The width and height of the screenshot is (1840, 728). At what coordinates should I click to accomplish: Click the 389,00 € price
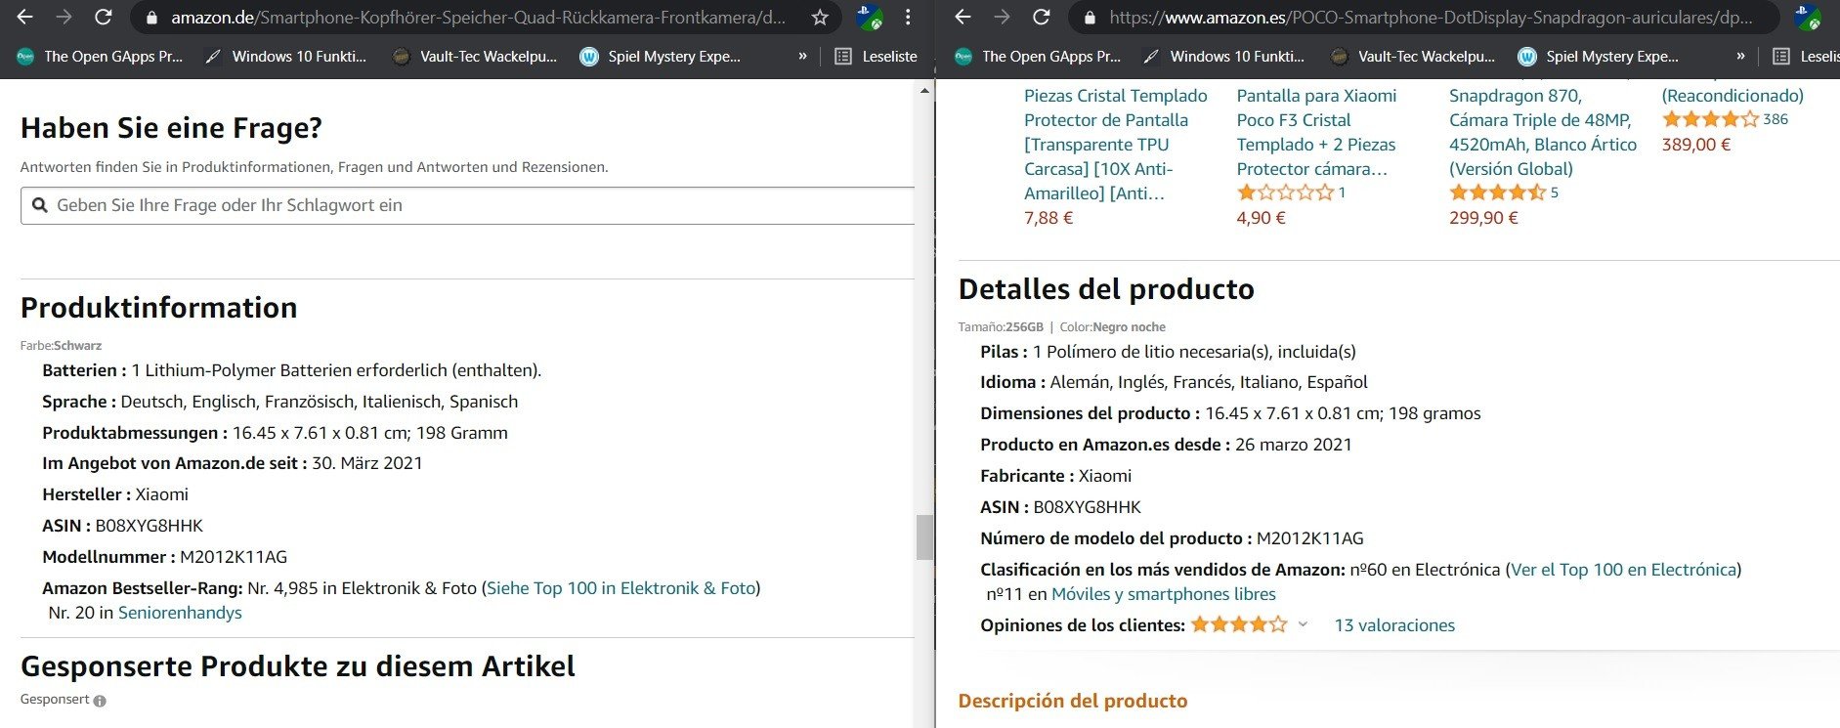click(x=1696, y=145)
